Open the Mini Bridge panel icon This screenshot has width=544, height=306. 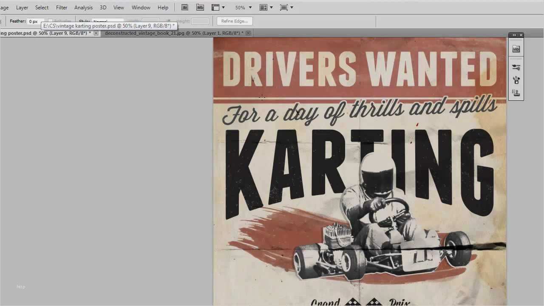pyautogui.click(x=516, y=49)
